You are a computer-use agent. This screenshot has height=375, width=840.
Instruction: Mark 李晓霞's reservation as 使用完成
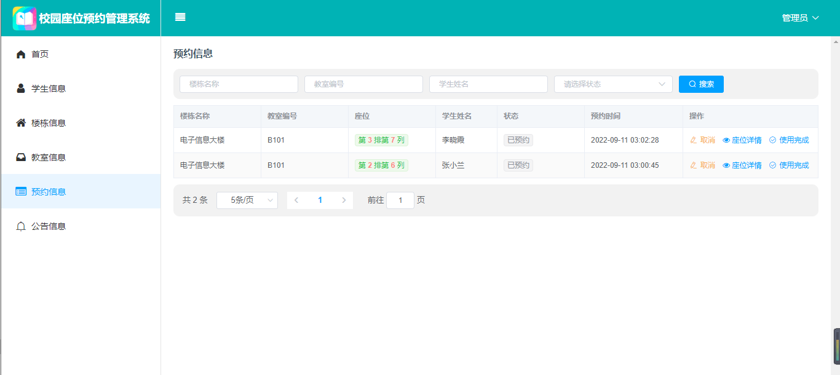click(x=789, y=140)
